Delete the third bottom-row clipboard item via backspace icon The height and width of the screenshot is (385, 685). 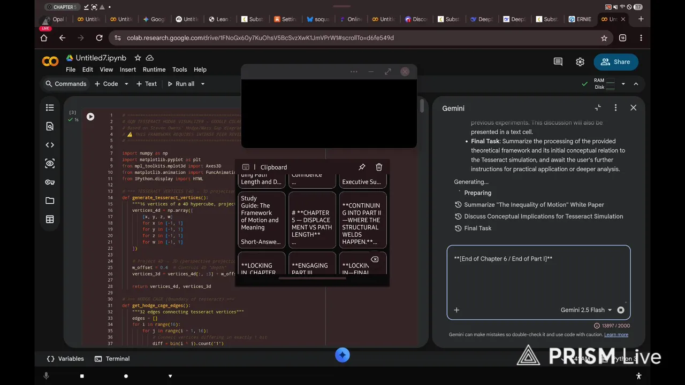click(x=375, y=259)
